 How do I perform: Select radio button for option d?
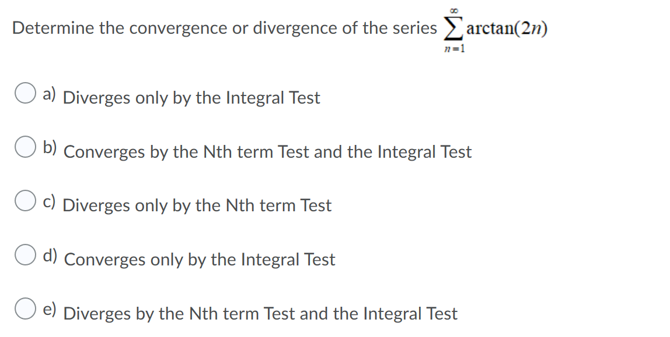(25, 254)
